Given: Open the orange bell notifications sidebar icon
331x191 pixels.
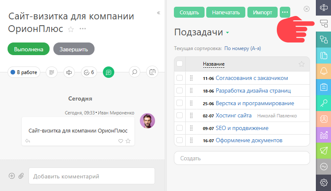Looking at the screenshot, I should (323, 71).
